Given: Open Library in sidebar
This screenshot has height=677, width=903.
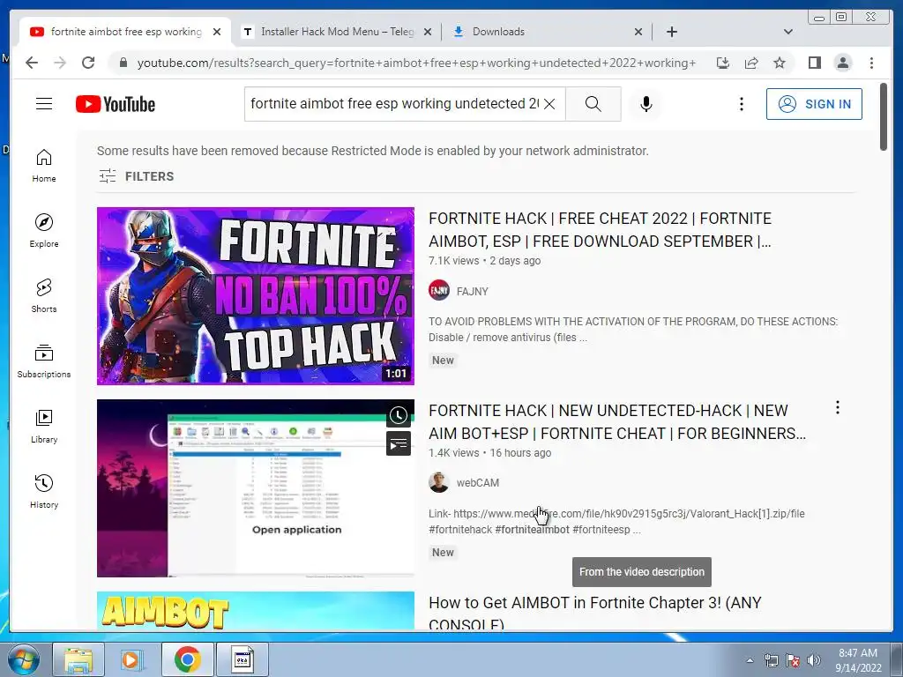Looking at the screenshot, I should point(44,426).
